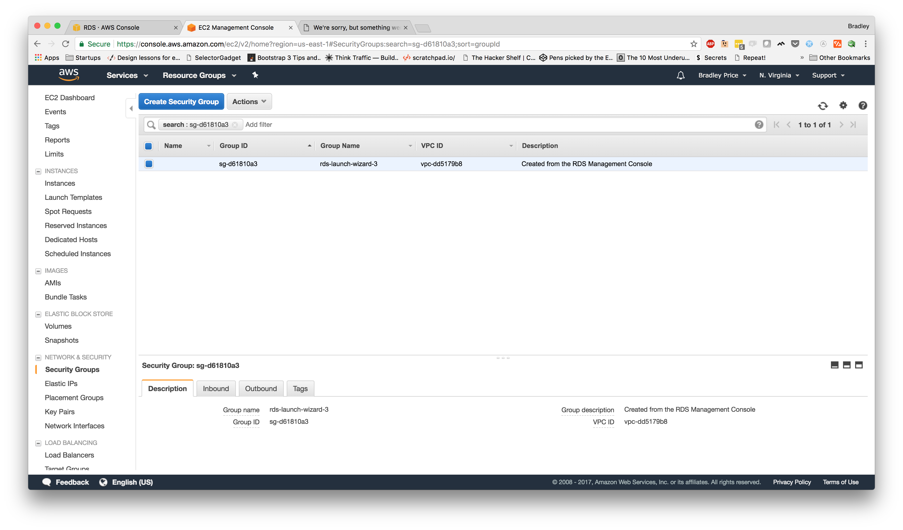This screenshot has width=903, height=530.
Task: Toggle the select-all checkbox in table header
Action: coord(148,146)
